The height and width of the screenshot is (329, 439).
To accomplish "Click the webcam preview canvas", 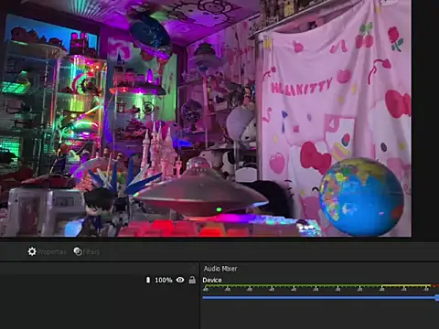I will [206, 118].
